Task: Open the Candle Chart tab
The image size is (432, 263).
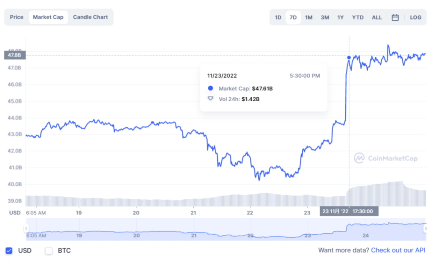Action: tap(90, 17)
